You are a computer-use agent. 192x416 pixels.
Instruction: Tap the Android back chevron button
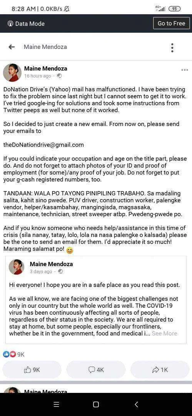click(x=136, y=404)
